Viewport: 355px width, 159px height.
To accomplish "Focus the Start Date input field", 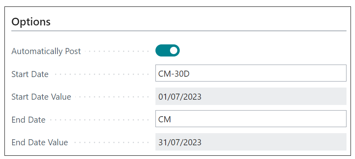I will pyautogui.click(x=251, y=73).
